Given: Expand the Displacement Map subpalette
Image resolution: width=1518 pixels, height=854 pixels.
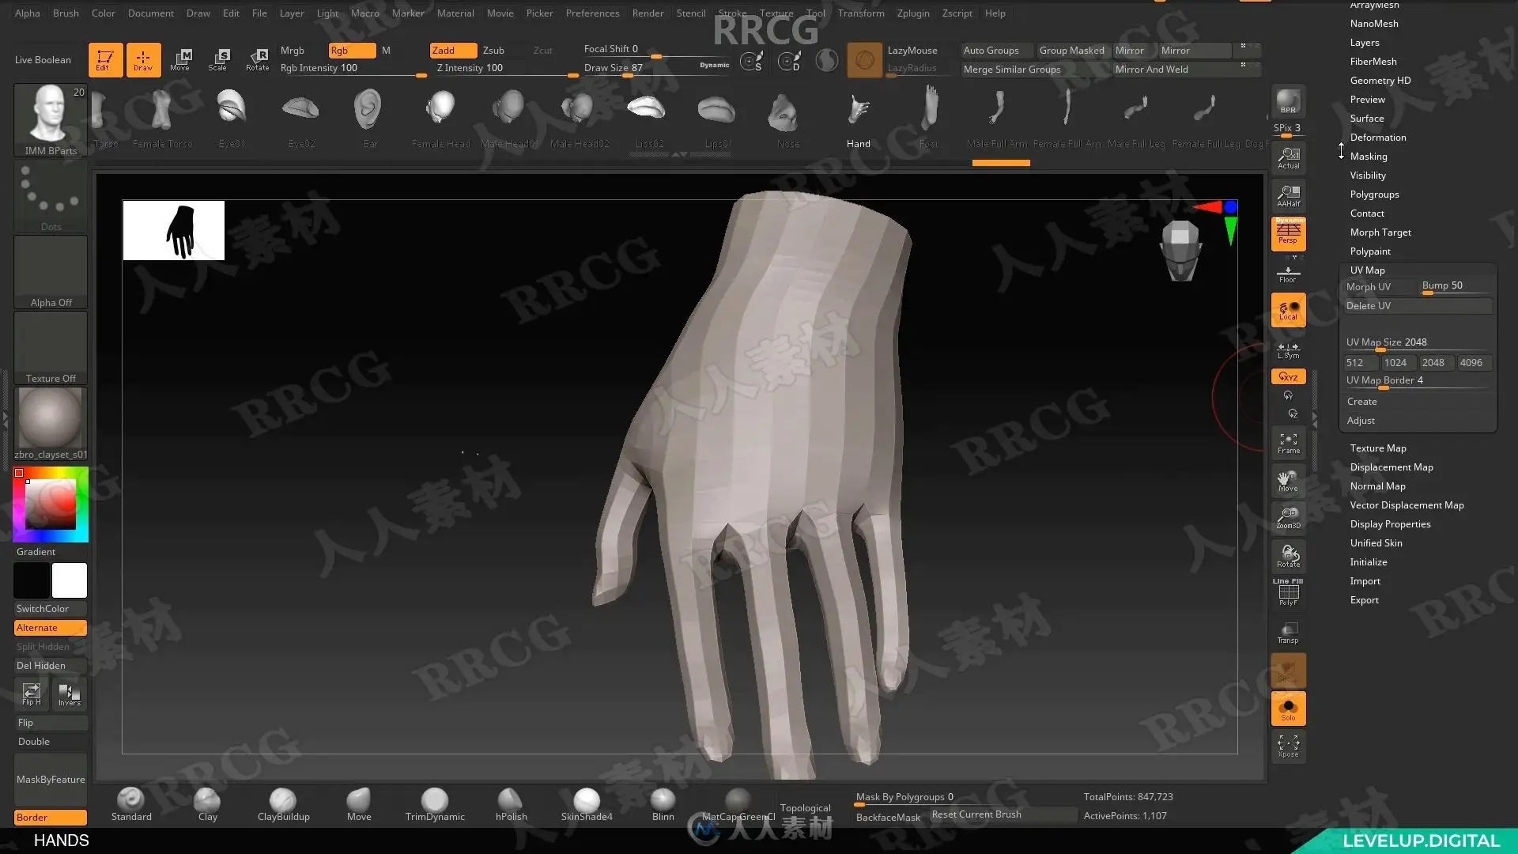Looking at the screenshot, I should point(1391,467).
